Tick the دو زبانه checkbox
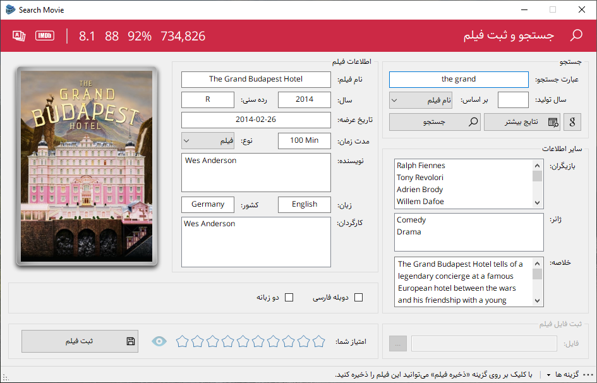Image resolution: width=597 pixels, height=383 pixels. point(289,297)
